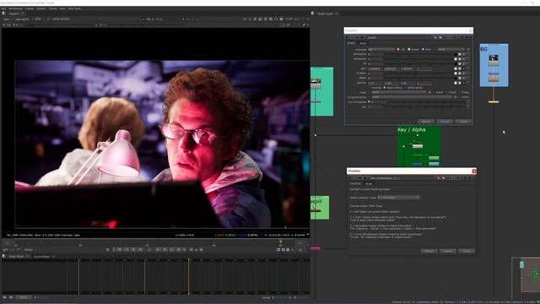Viewport: 540px width, 304px height.
Task: Select the Viewer1 tab
Action: 13,14
